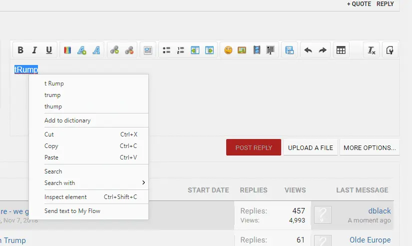Insert an ordered numbered list
Viewport: 412px width, 246px height.
pos(180,50)
